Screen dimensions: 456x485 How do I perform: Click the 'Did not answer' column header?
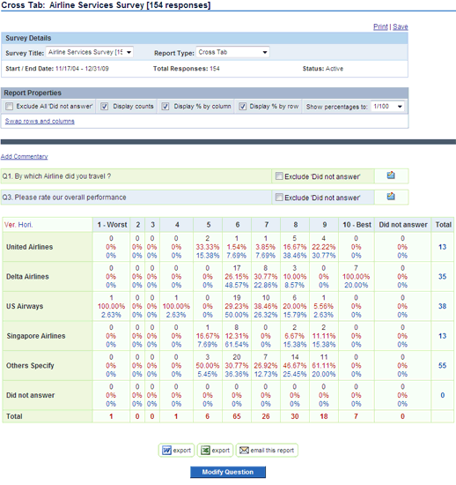403,225
